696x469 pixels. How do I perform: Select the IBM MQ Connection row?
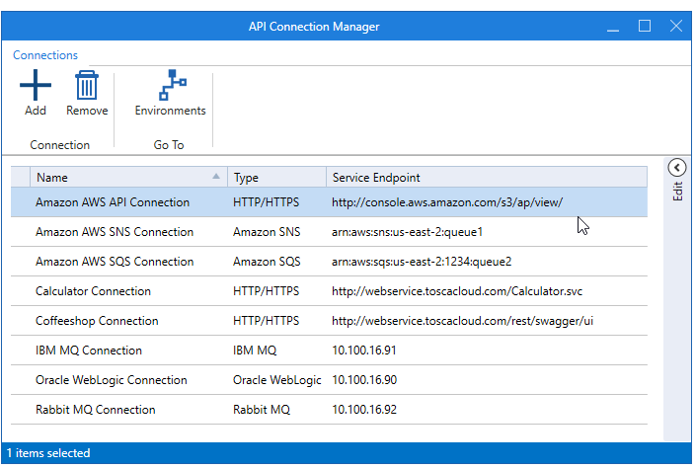89,351
